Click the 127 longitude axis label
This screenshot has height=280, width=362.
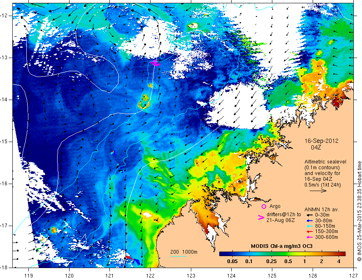[x=353, y=275]
